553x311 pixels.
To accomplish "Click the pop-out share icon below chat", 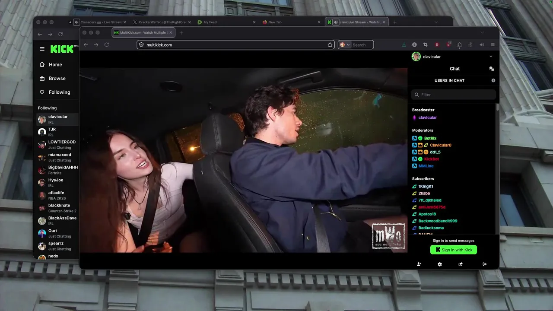I will coord(461,264).
